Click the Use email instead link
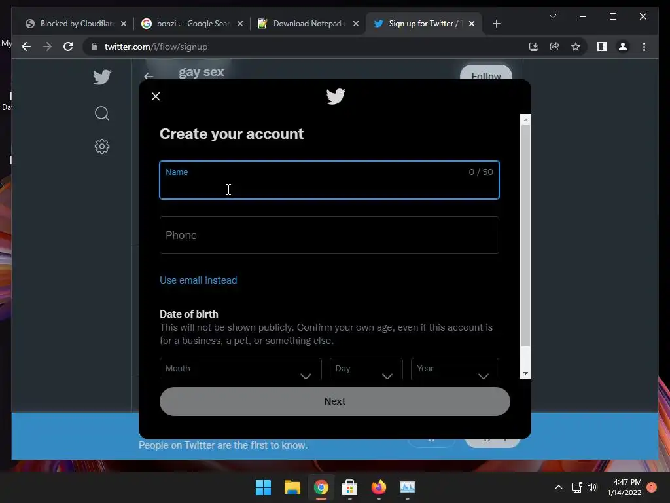 pyautogui.click(x=198, y=280)
